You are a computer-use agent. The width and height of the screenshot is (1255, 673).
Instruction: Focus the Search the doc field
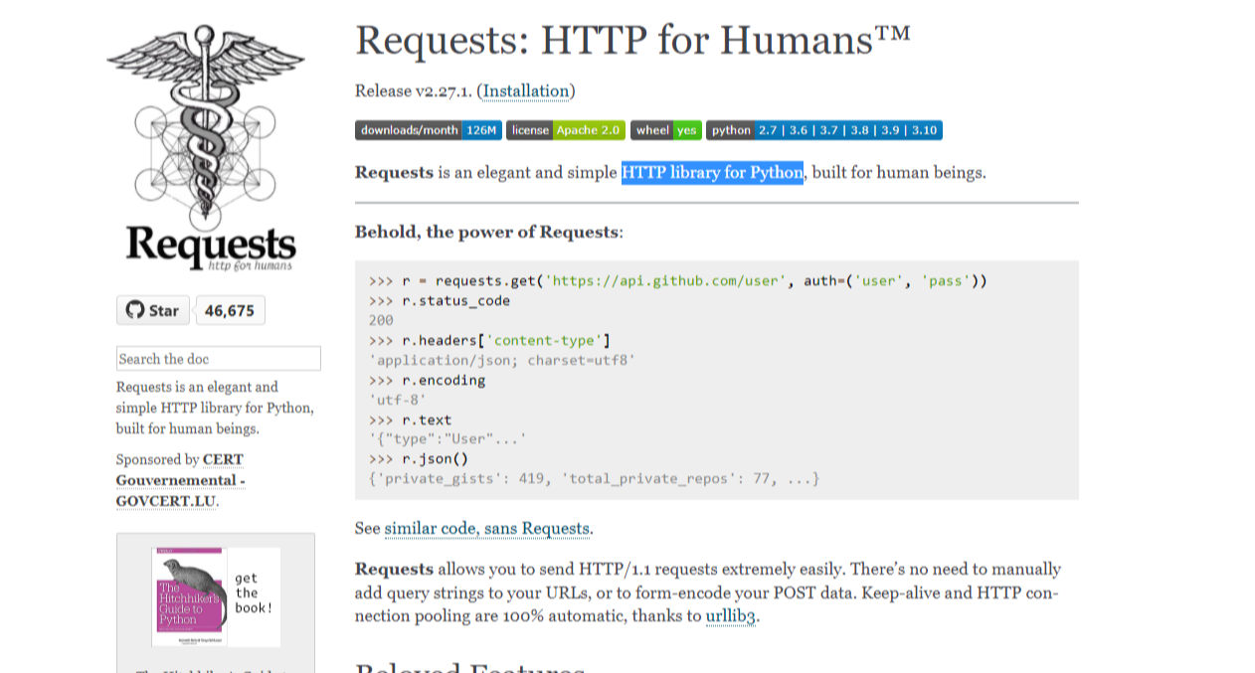click(x=219, y=359)
